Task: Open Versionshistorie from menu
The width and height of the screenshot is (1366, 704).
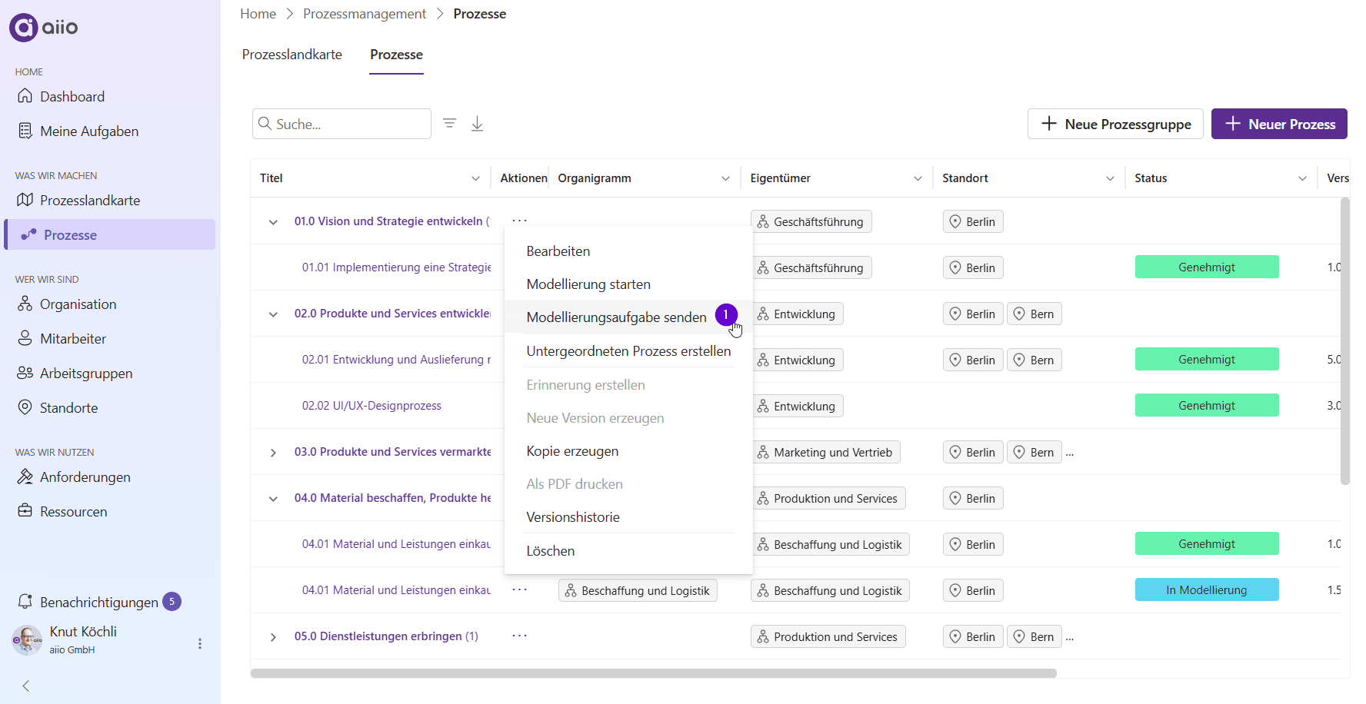Action: (x=628, y=517)
